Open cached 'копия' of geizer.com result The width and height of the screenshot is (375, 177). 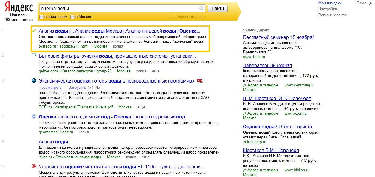[x=141, y=71]
